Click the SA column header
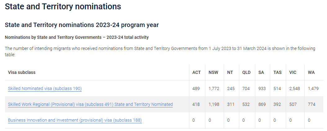This screenshot has width=327, height=131. 261,72
